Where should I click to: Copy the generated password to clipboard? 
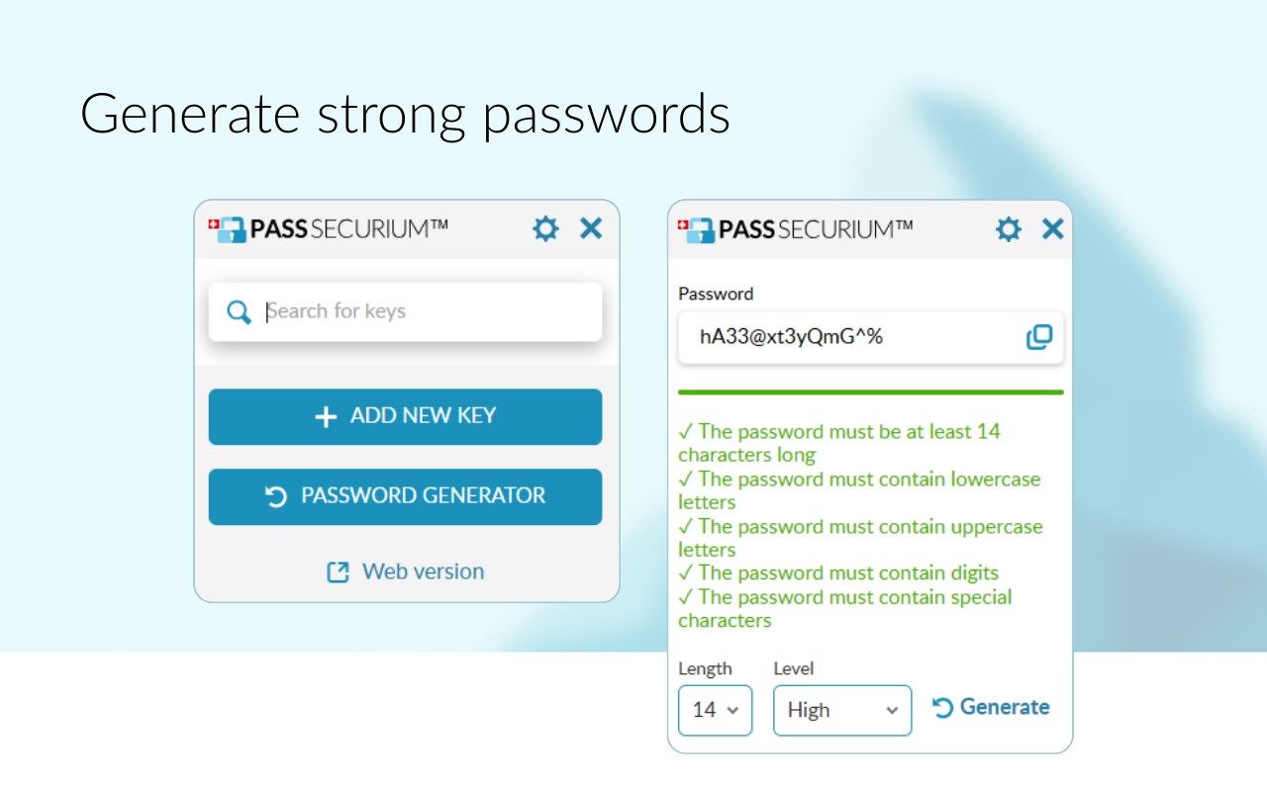(1038, 337)
